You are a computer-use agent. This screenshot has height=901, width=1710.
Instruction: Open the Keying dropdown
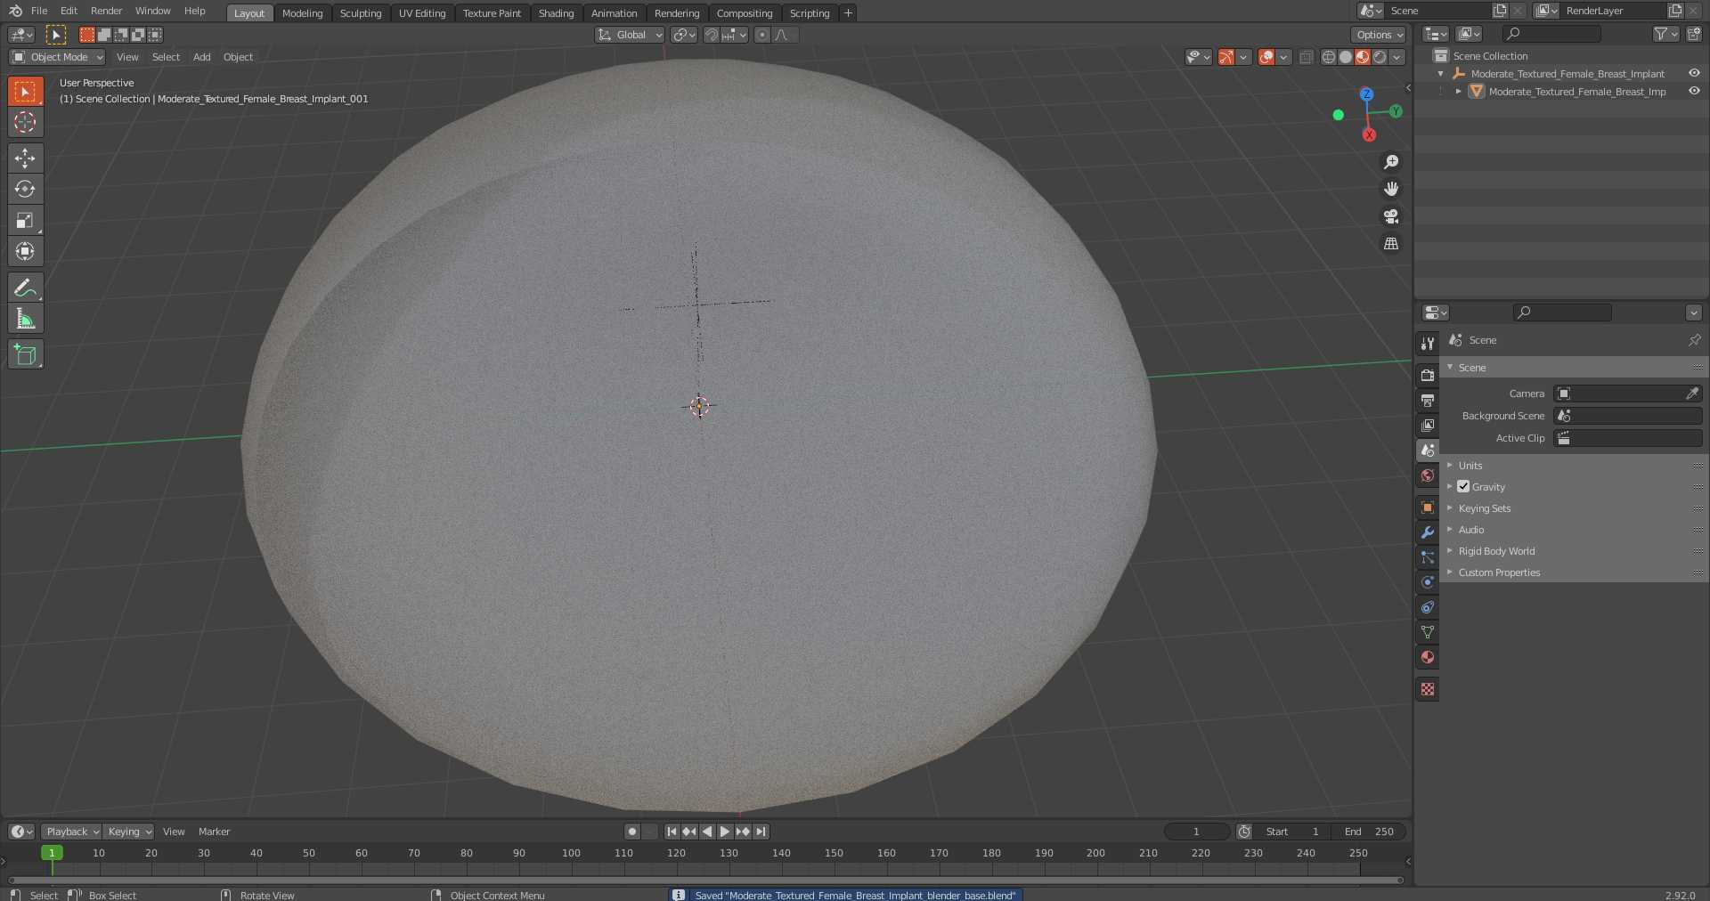[129, 832]
